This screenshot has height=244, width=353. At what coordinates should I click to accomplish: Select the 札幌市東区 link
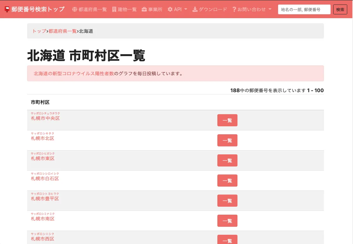coord(43,159)
